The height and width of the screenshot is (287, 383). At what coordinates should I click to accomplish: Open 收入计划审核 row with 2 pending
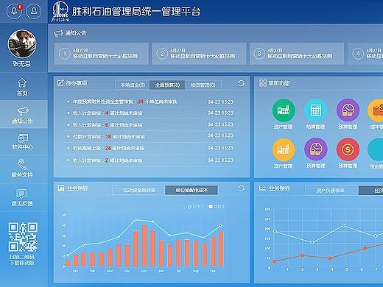150,160
